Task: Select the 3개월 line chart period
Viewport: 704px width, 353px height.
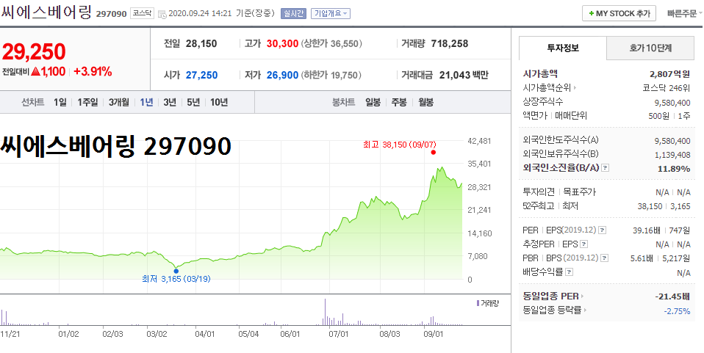Action: tap(119, 102)
